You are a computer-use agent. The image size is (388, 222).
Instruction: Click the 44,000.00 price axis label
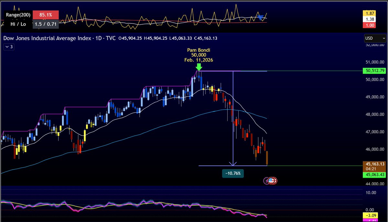coord(374,184)
